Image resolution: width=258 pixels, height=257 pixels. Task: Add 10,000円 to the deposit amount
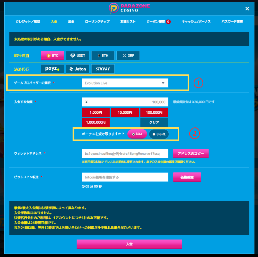125,113
